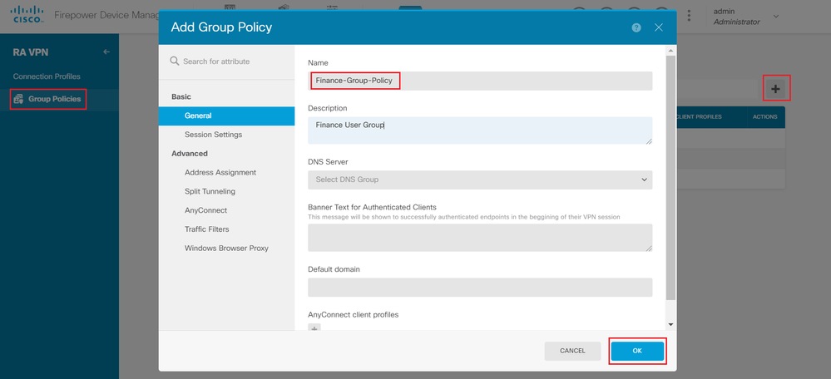Screen dimensions: 831x379
Task: Close the Add Group Policy dialog
Action: pyautogui.click(x=658, y=27)
